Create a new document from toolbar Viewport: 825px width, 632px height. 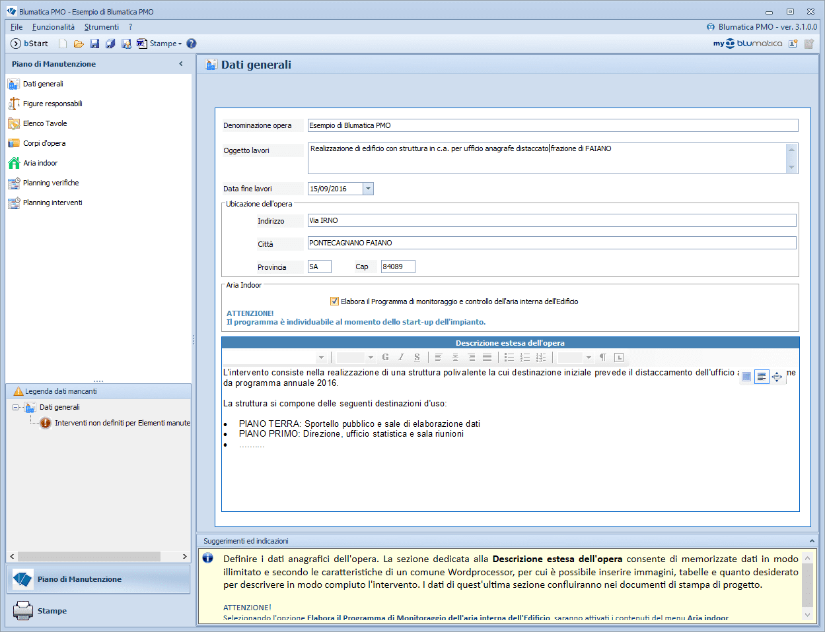click(63, 44)
